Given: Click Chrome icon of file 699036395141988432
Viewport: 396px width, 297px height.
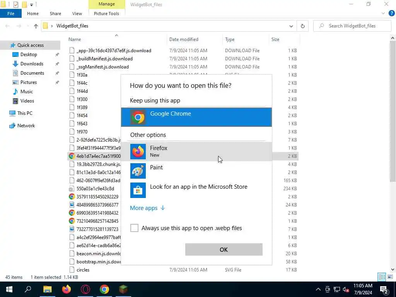Looking at the screenshot, I should (72, 213).
